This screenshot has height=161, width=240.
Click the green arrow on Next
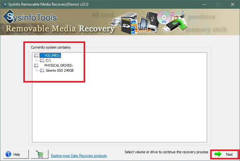pyautogui.click(x=218, y=154)
